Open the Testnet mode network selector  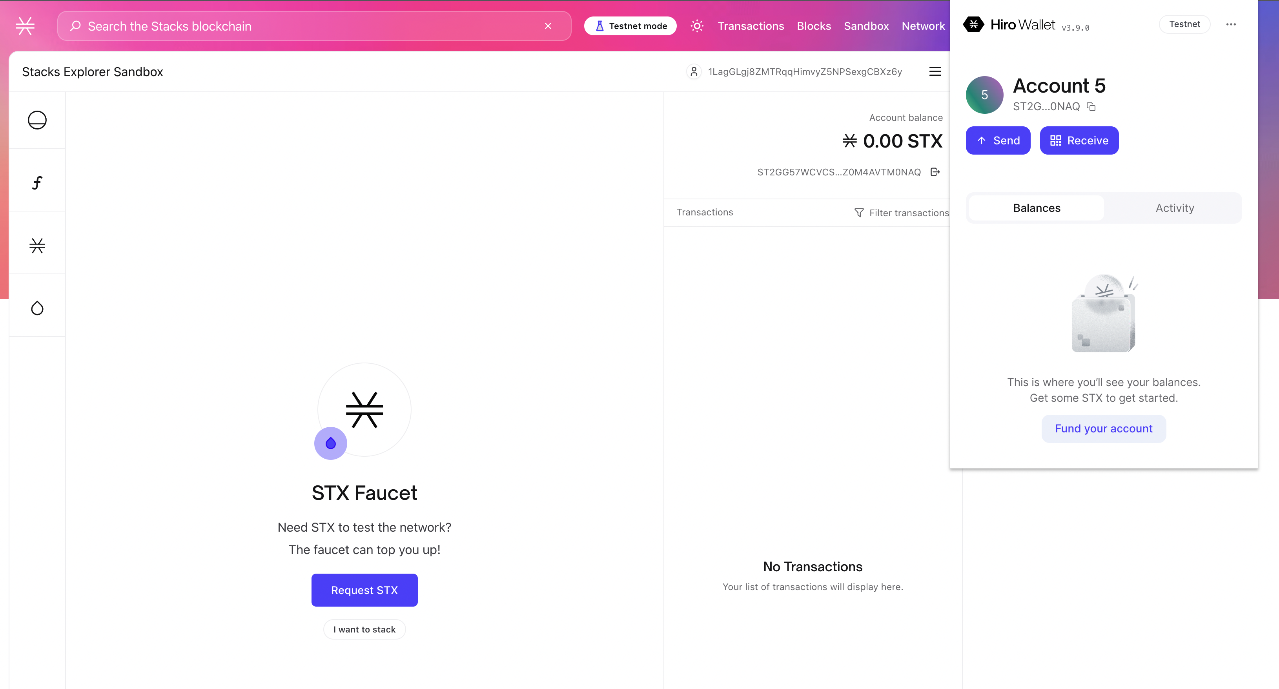(630, 26)
